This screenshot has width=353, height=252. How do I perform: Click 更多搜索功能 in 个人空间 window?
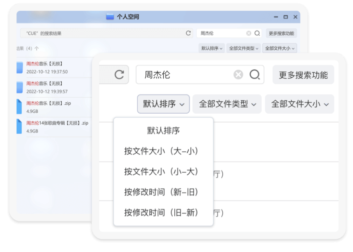(x=282, y=33)
